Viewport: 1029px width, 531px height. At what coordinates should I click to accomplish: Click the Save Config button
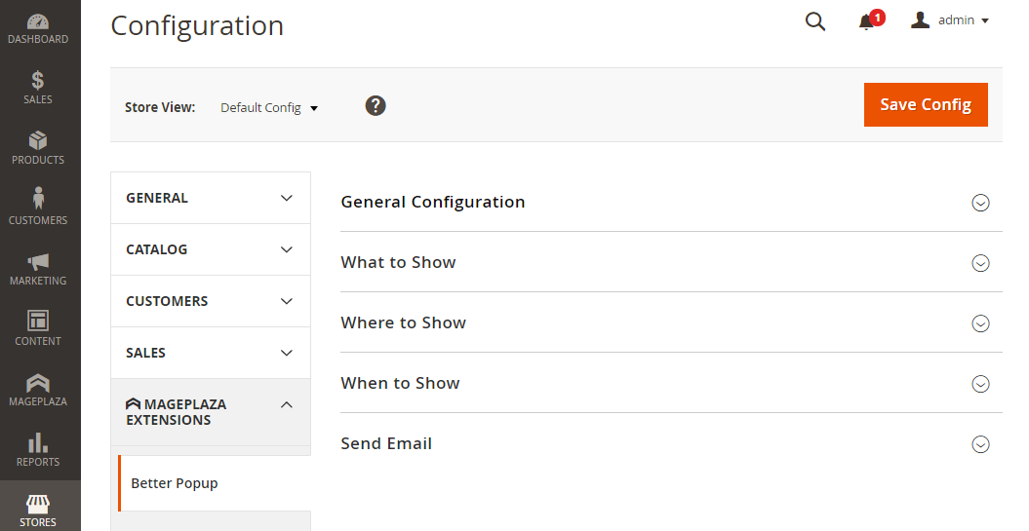[x=925, y=104]
